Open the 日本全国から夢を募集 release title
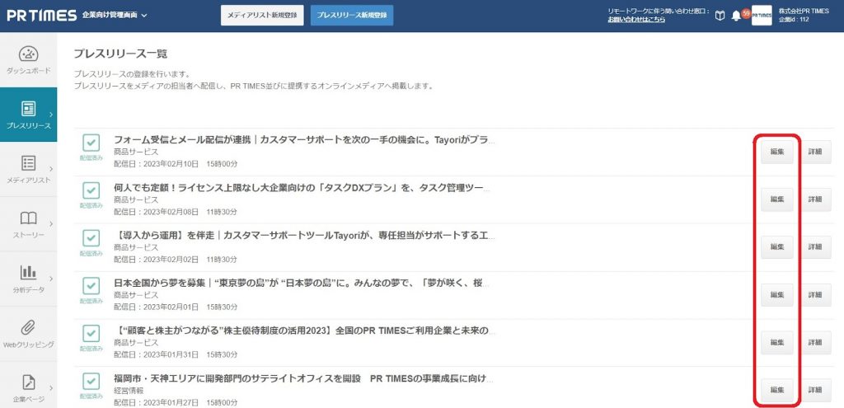 (x=302, y=283)
